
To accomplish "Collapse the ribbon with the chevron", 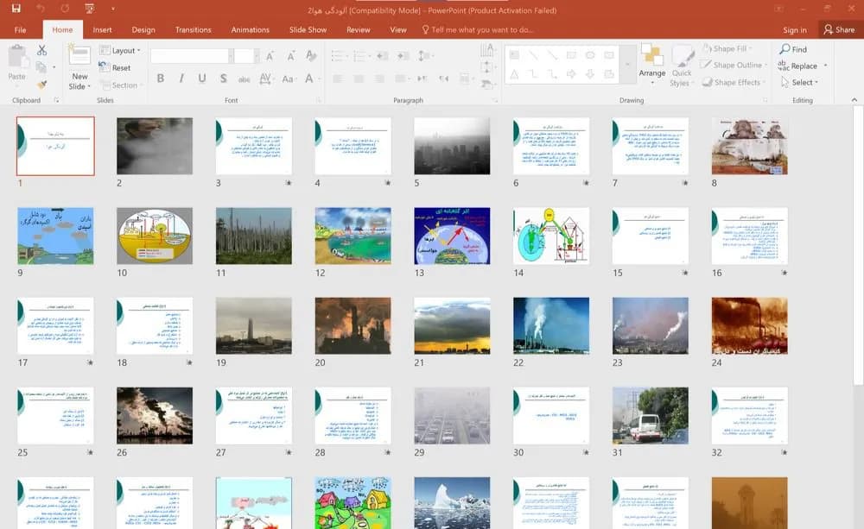I will pos(854,99).
